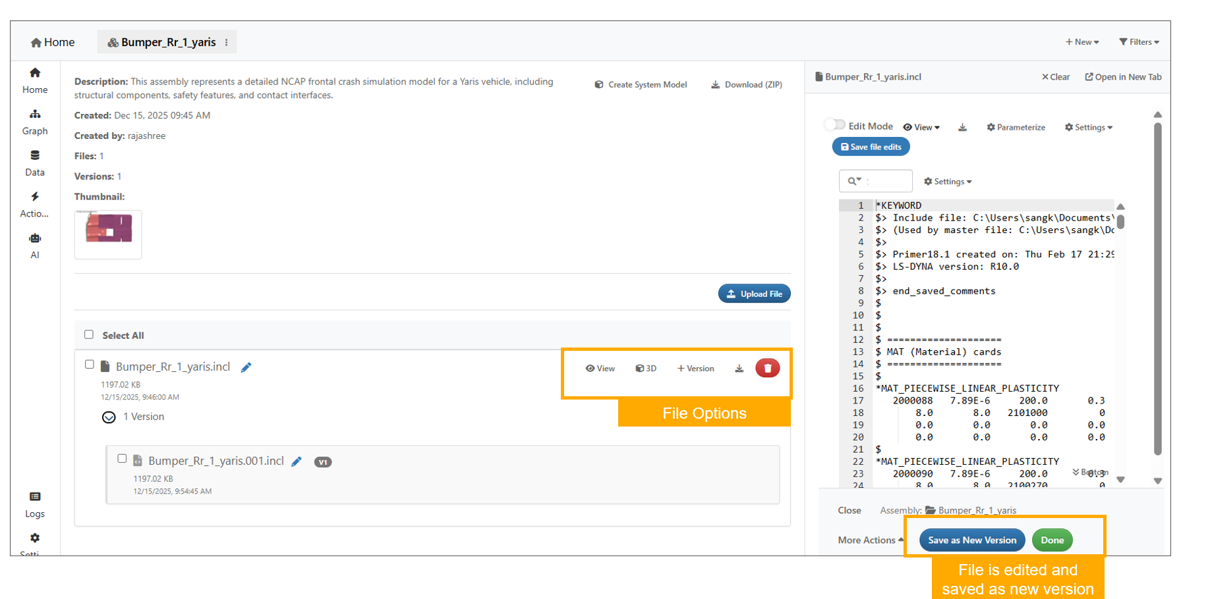The width and height of the screenshot is (1210, 599).
Task: Download the Bumper_Rr_1_yaris.incl file
Action: (739, 369)
